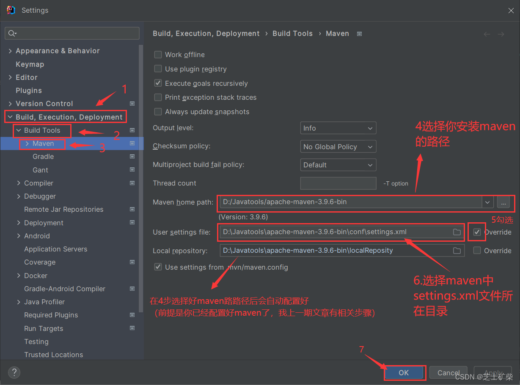Viewport: 520px width, 385px height.
Task: Check Override for Local repository
Action: [x=477, y=251]
